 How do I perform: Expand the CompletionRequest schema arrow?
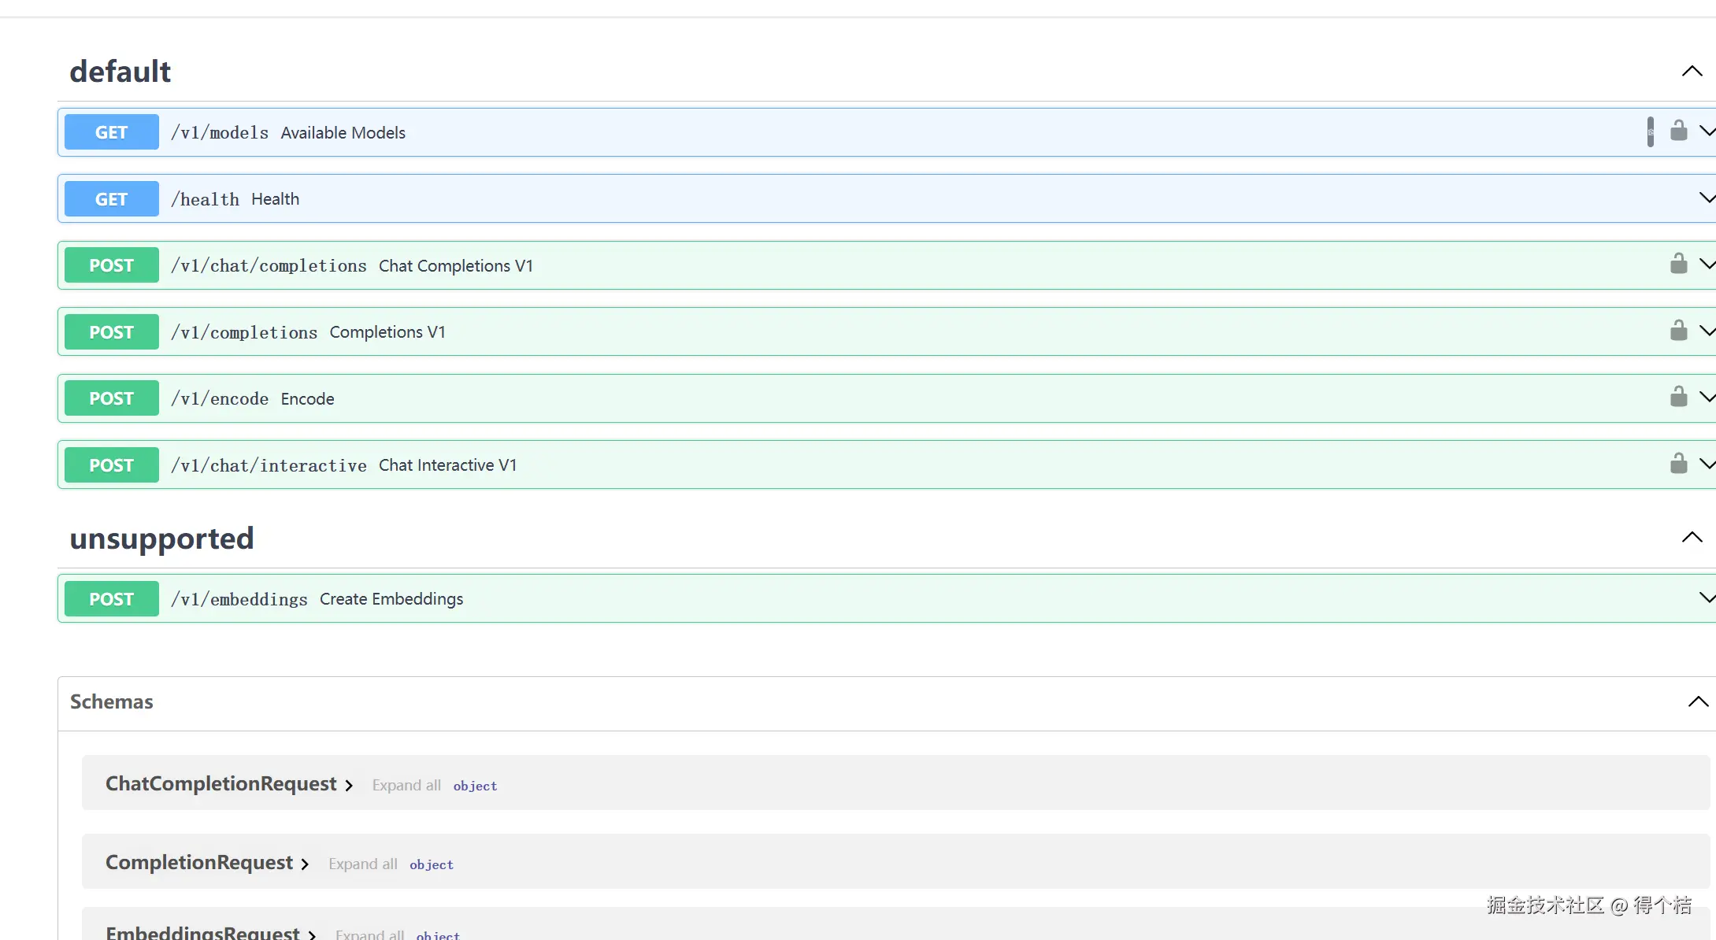[x=305, y=864]
